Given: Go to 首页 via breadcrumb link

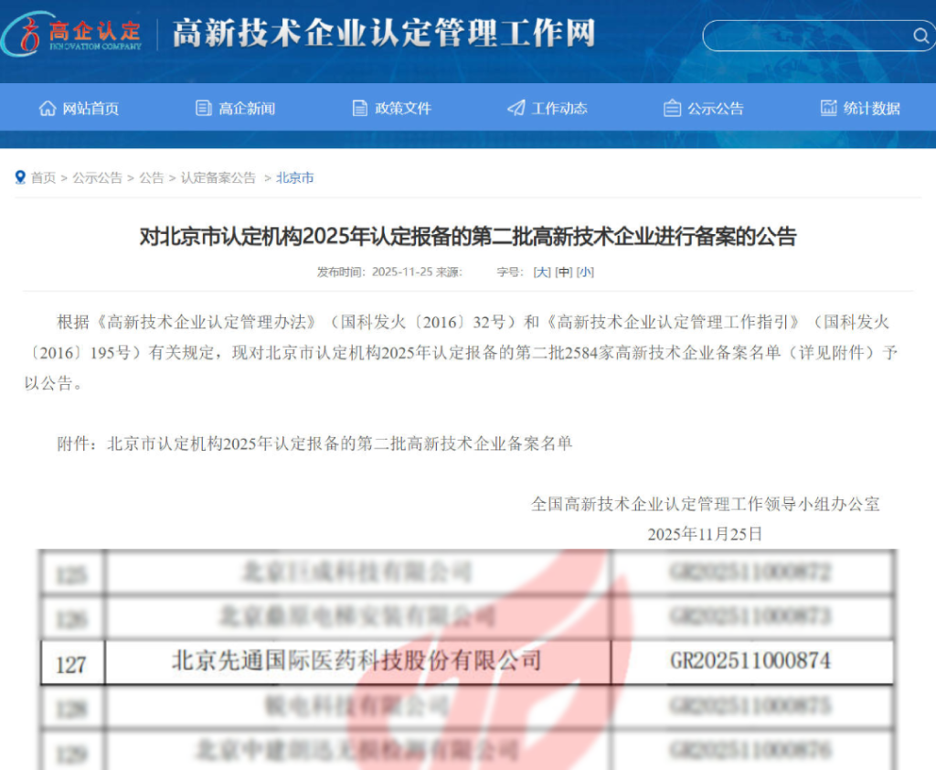Looking at the screenshot, I should coord(43,177).
